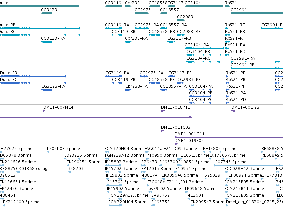Open EST EK290251.5prime
Image resolution: width=283 pixels, height=207 pixels.
click(x=84, y=162)
